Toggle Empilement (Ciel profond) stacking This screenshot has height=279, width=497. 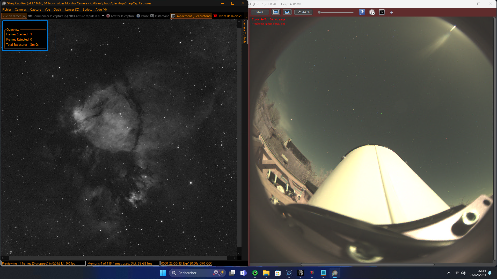pyautogui.click(x=191, y=16)
